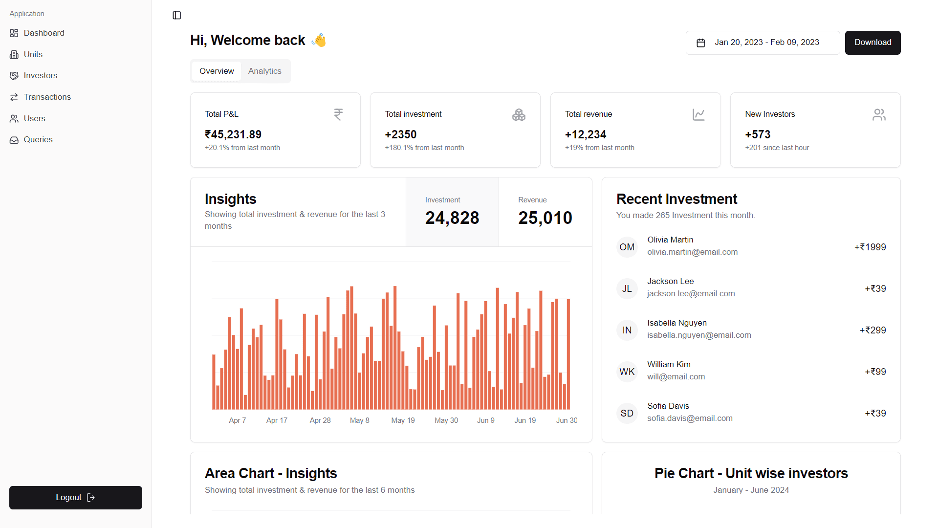
Task: Toggle the Investment series in Insights chart
Action: point(452,212)
